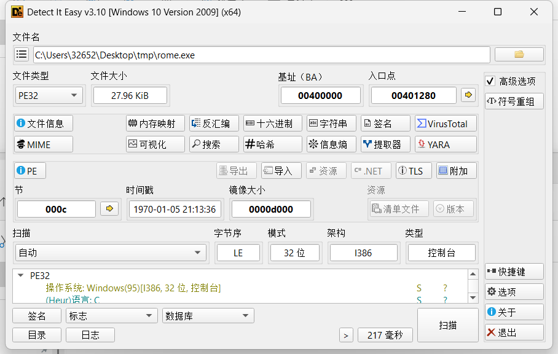Open TLS information
Viewport: 558px width, 354px height.
(x=414, y=171)
